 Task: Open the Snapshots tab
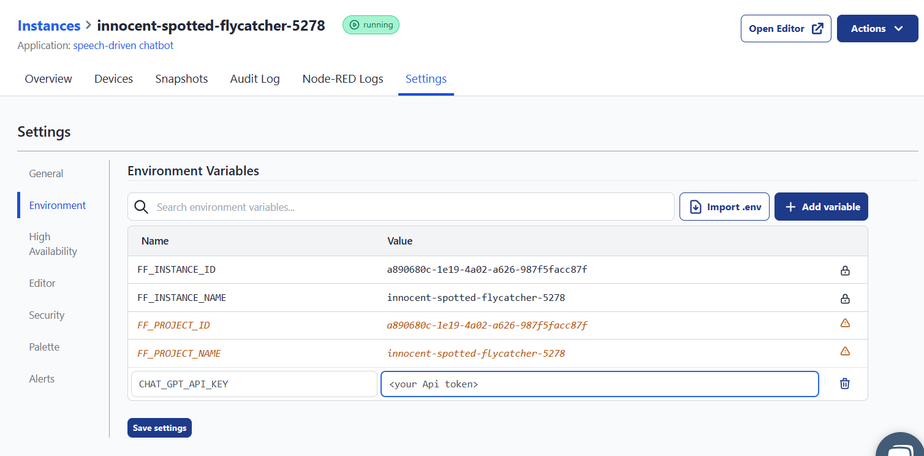click(181, 78)
